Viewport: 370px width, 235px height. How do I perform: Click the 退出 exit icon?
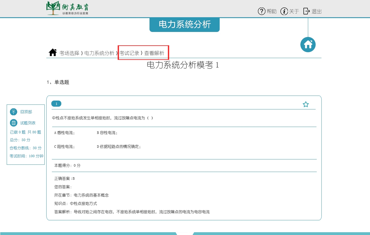coord(306,11)
